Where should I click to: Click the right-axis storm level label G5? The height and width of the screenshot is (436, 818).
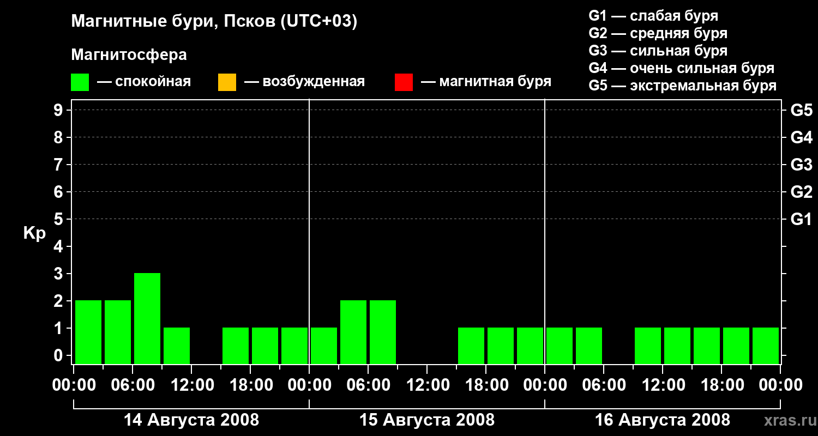(801, 110)
